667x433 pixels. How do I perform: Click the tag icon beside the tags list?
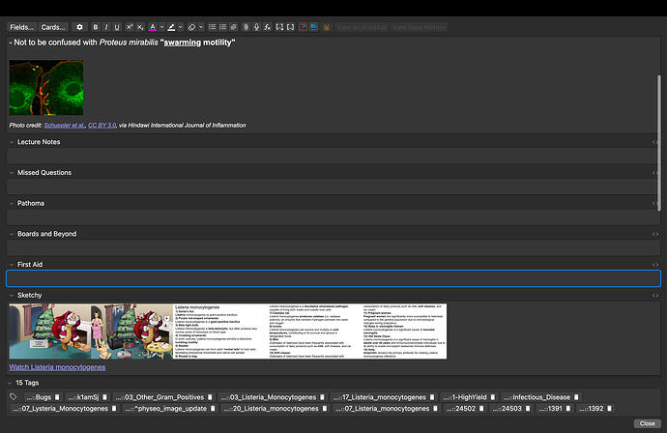(14, 397)
